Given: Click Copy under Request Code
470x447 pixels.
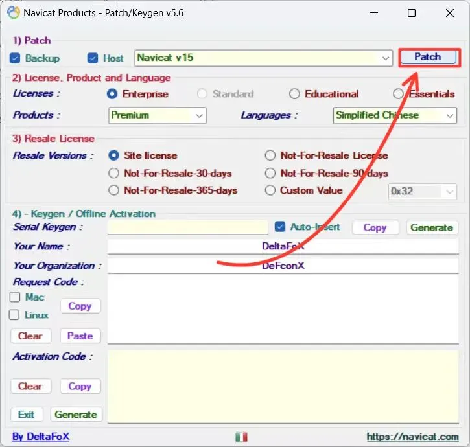Looking at the screenshot, I should (x=80, y=306).
